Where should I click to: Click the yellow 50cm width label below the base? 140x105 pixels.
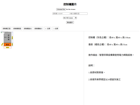coord(8,47)
